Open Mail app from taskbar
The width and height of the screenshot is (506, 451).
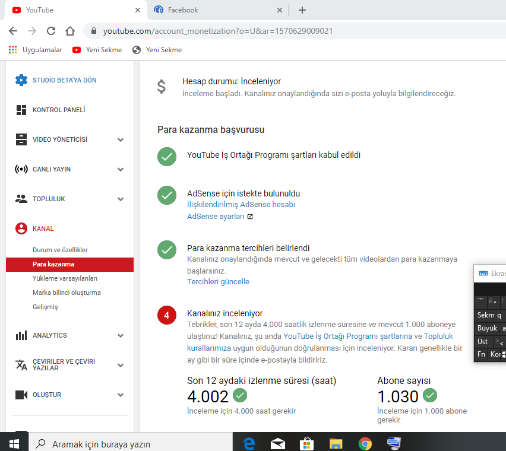(278, 444)
